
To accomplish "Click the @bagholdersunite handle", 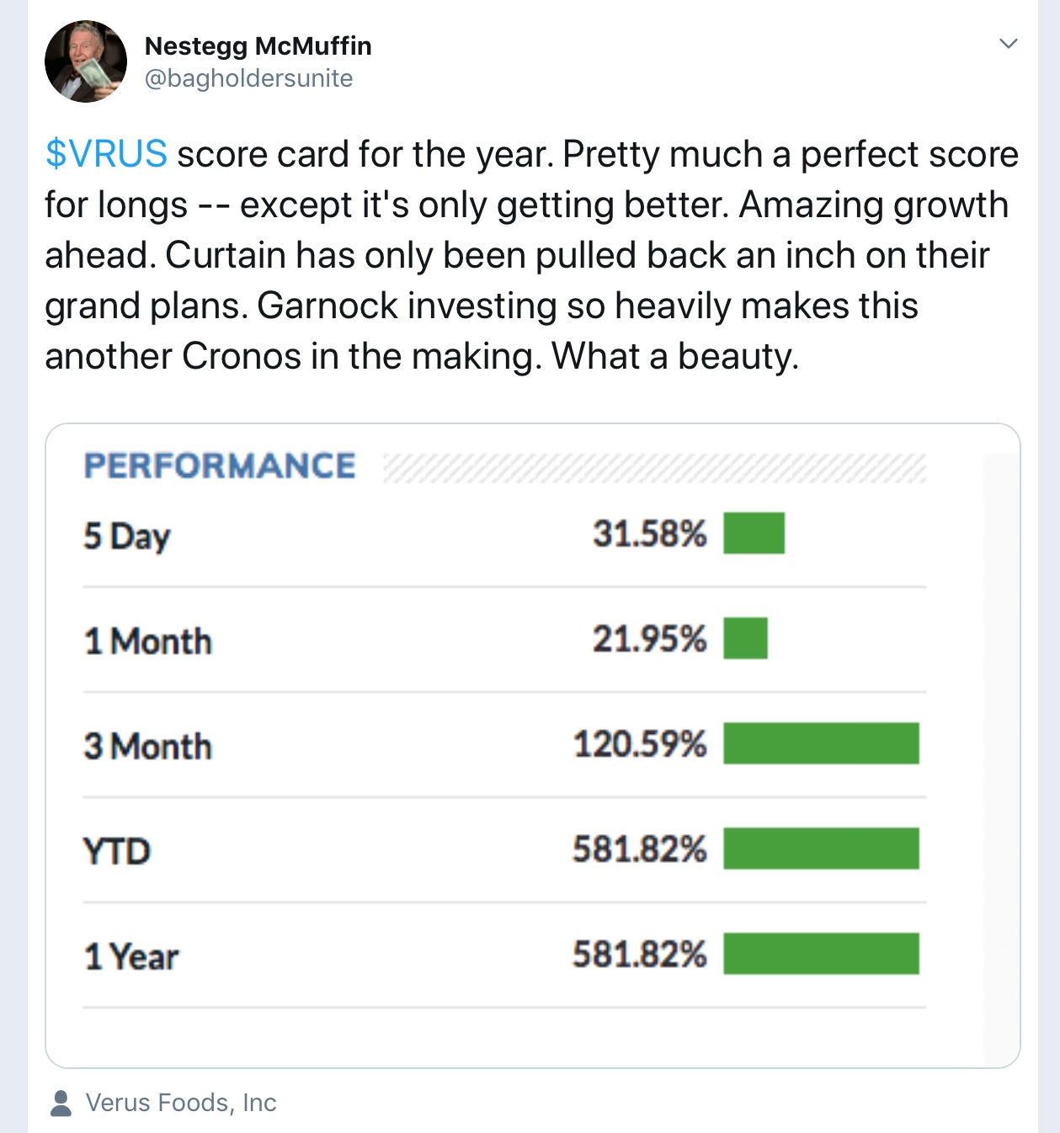I will click(248, 78).
